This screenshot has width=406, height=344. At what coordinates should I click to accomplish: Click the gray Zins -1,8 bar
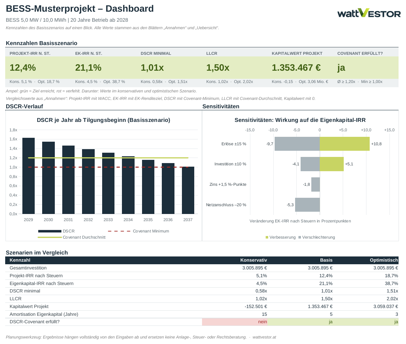coord(316,184)
